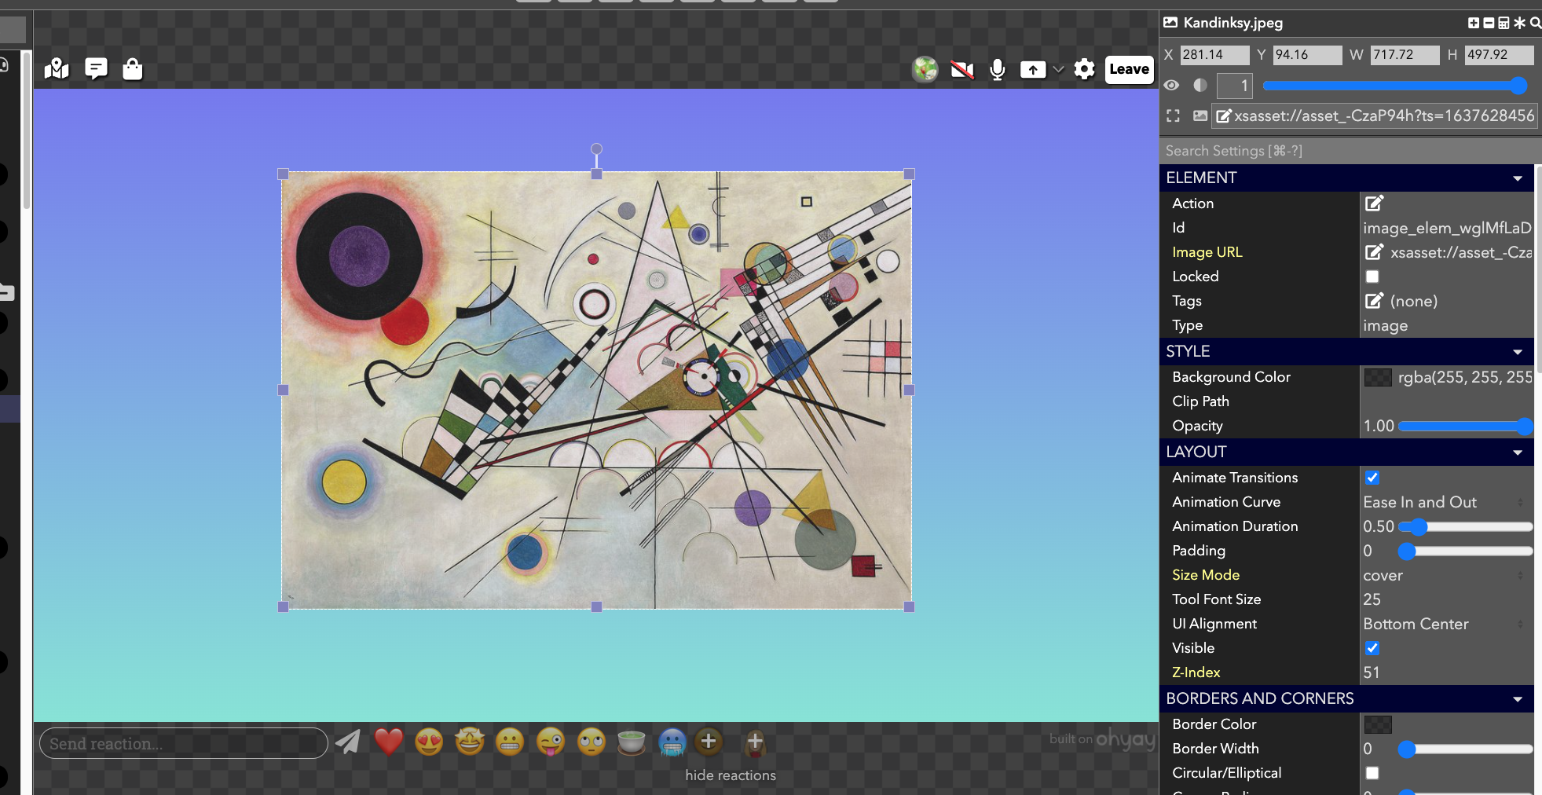Screen dimensions: 1542x795
Task: Uncheck the Animate Transitions checkbox
Action: (x=1372, y=478)
